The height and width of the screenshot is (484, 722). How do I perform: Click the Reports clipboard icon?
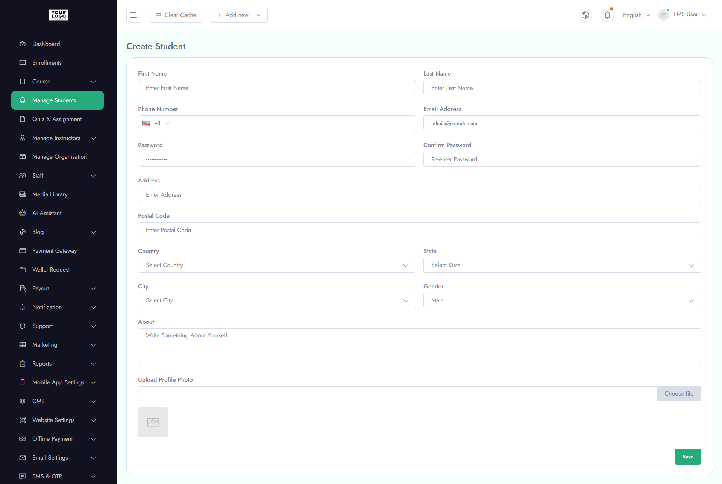(23, 364)
